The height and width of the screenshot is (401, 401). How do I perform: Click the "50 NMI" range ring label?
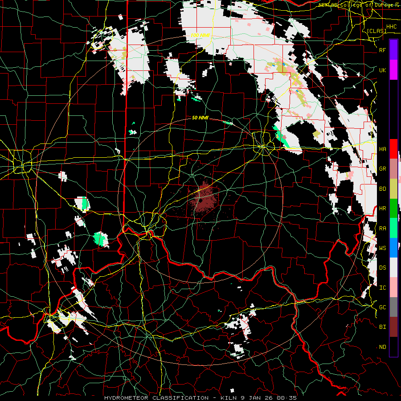200,118
